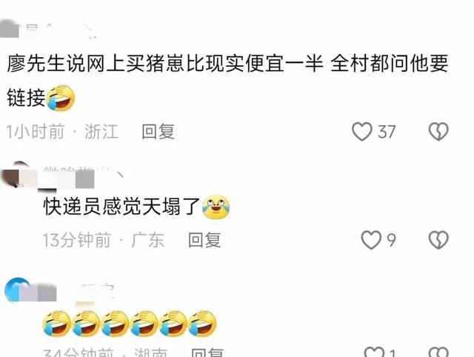Tap the laughing emoji after 链接

click(x=61, y=98)
